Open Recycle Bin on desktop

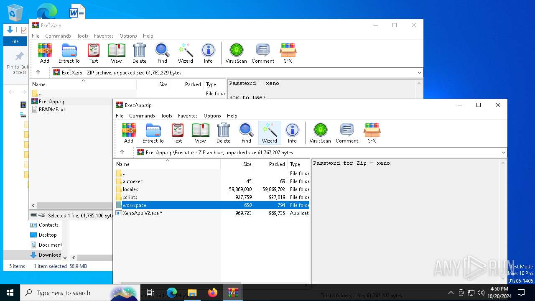click(x=15, y=13)
